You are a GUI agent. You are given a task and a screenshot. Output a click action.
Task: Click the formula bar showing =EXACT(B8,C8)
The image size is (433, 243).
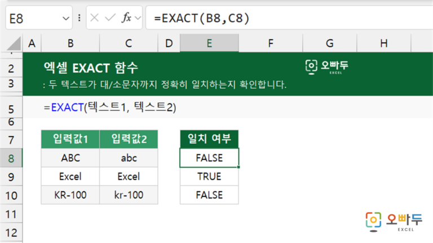click(x=289, y=18)
